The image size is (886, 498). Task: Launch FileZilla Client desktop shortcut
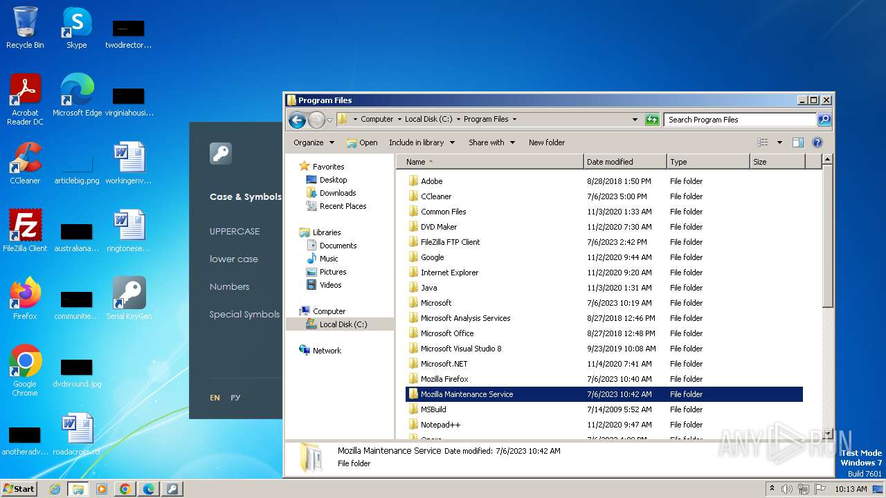point(25,230)
